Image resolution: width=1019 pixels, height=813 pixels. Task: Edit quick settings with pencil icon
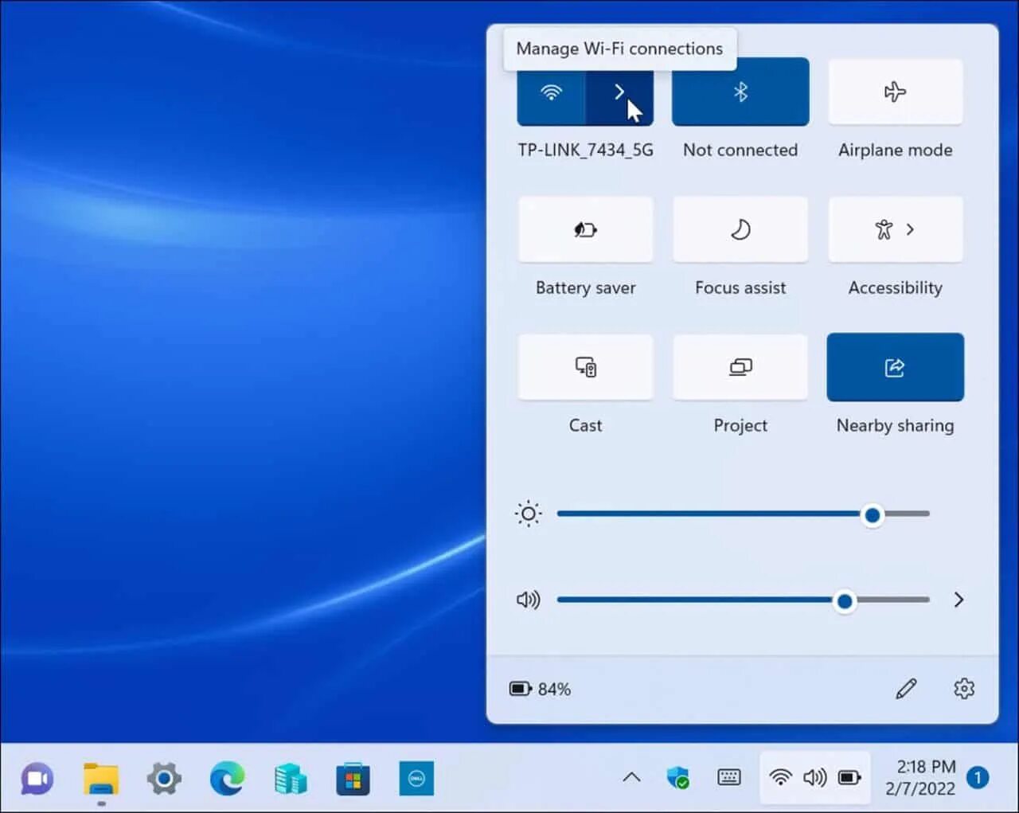pyautogui.click(x=906, y=689)
